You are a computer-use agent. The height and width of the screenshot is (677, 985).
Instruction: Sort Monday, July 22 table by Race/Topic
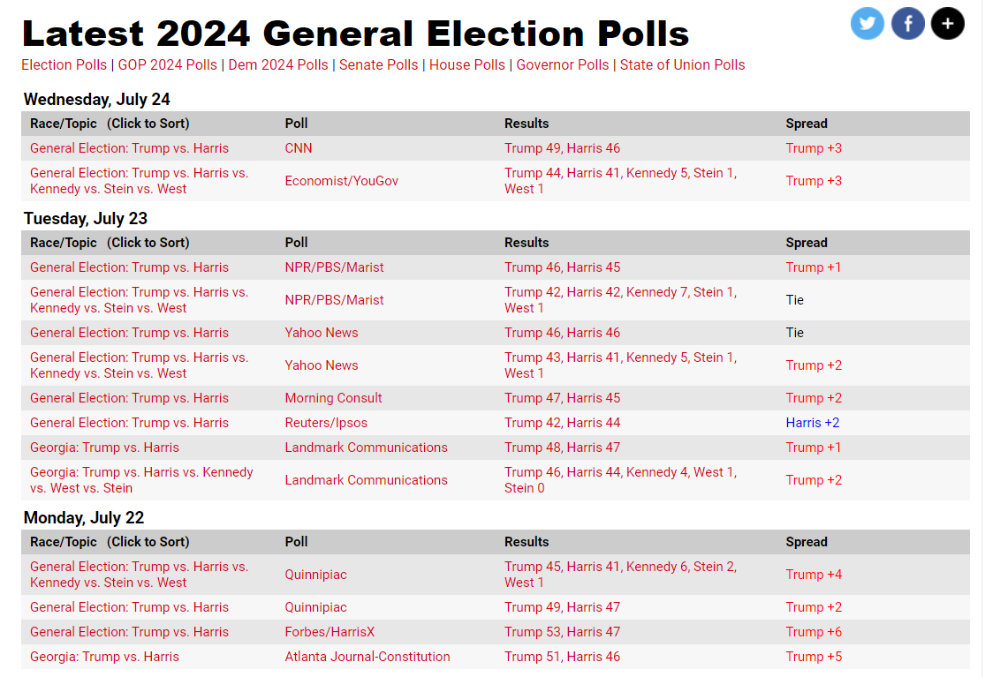coord(110,542)
